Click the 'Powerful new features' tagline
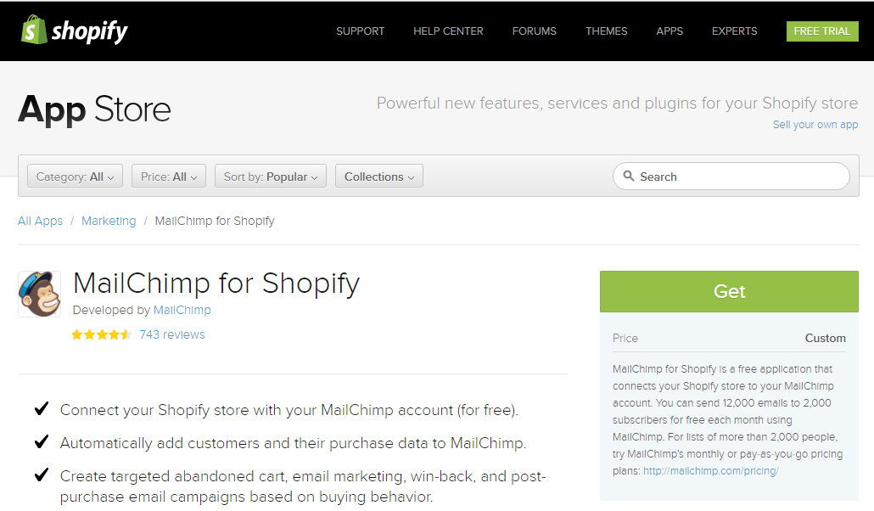This screenshot has width=874, height=511. 617,104
